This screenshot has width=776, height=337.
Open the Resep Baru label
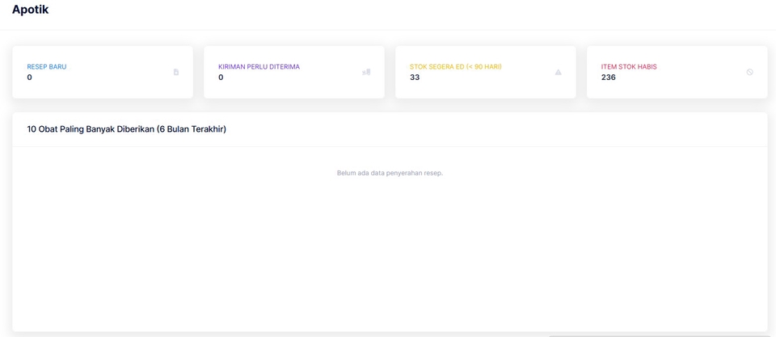pyautogui.click(x=47, y=67)
